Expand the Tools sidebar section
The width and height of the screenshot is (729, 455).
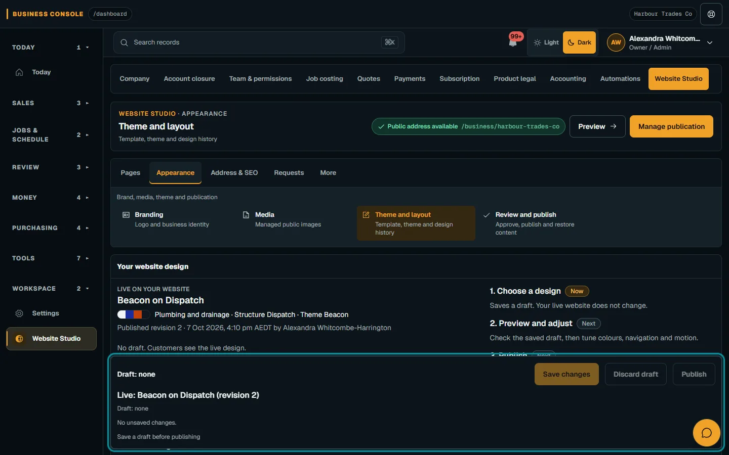coord(50,258)
